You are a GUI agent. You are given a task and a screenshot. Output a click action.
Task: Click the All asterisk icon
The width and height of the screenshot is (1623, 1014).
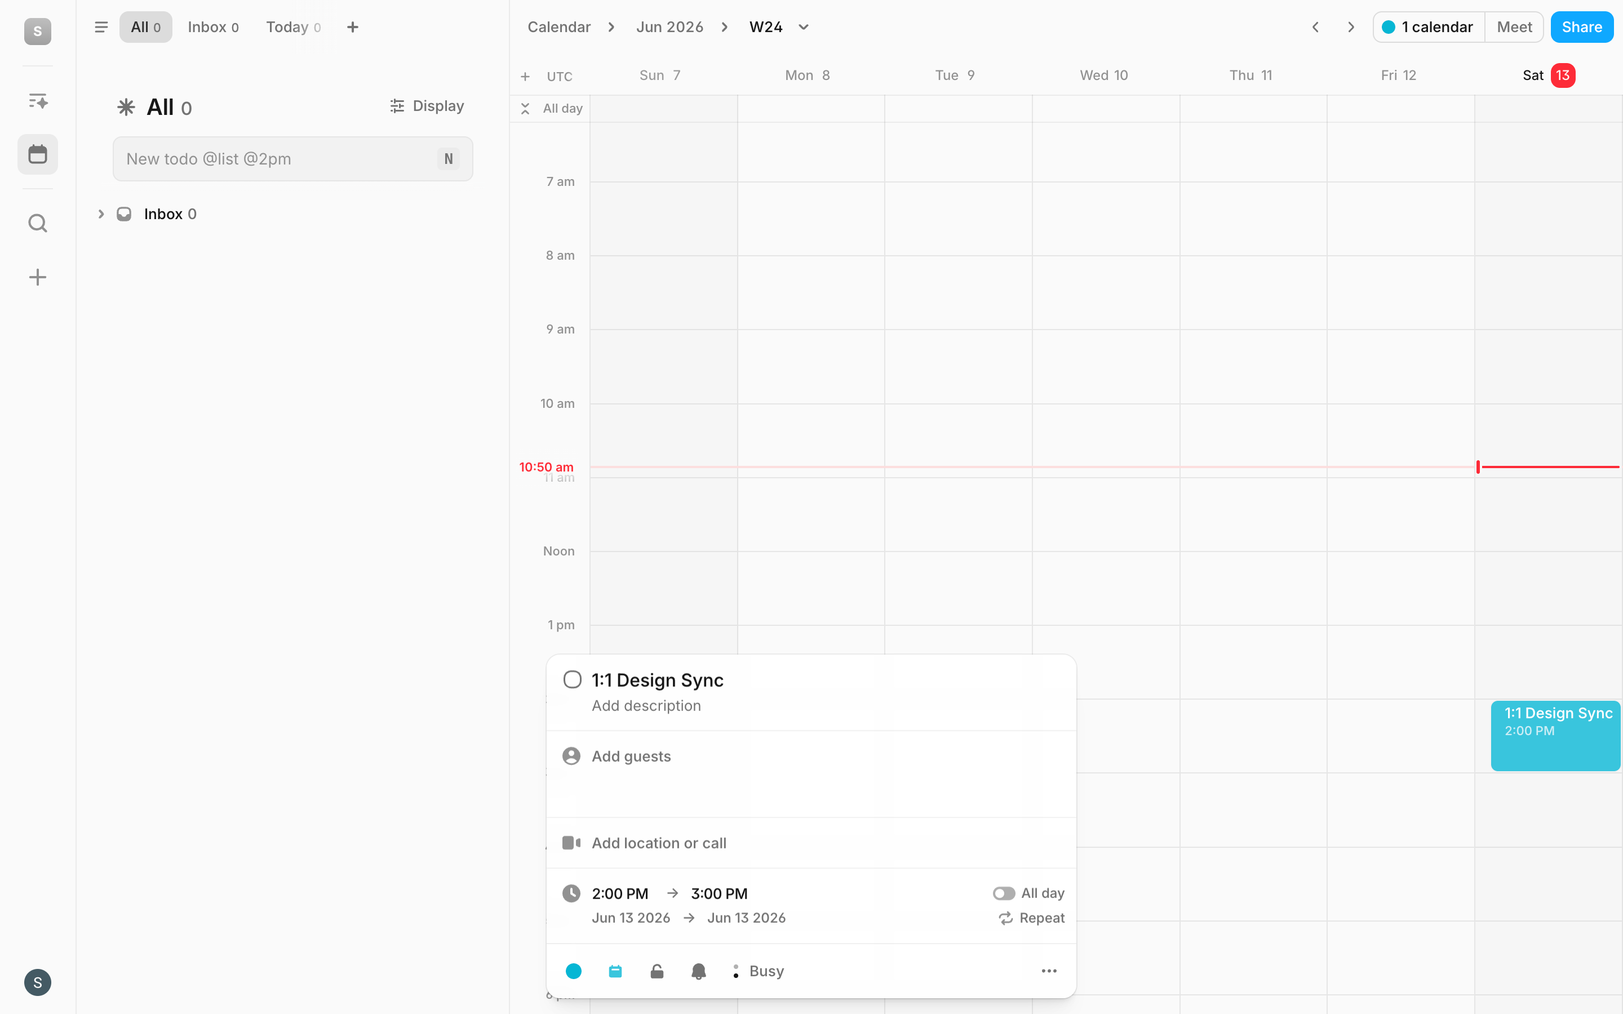(x=126, y=107)
